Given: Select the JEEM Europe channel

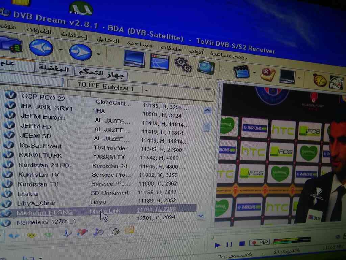Looking at the screenshot, I should point(43,117).
